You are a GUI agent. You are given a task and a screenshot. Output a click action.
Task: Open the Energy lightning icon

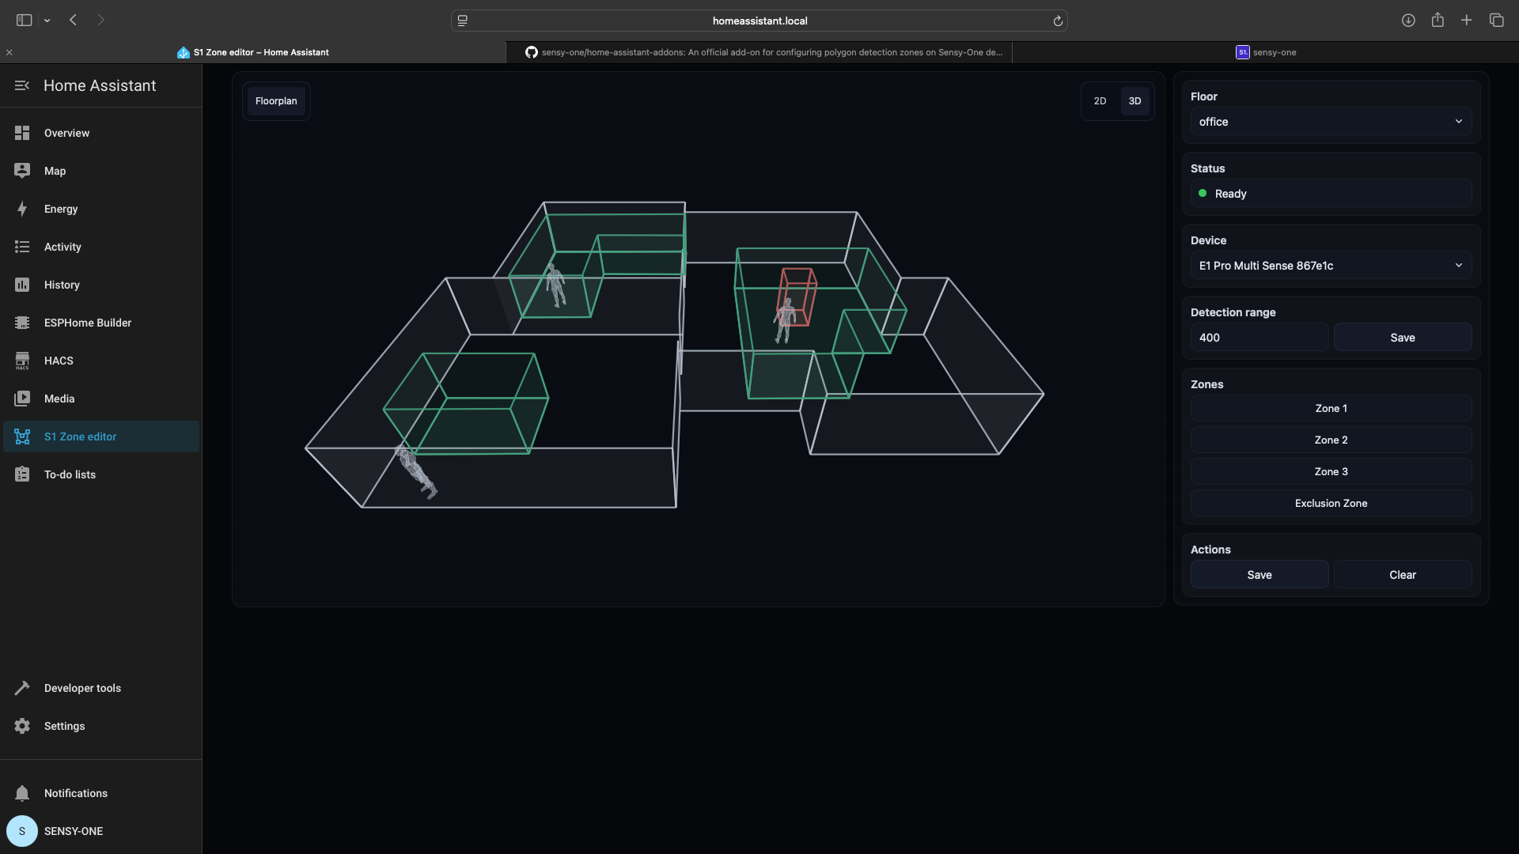22,209
